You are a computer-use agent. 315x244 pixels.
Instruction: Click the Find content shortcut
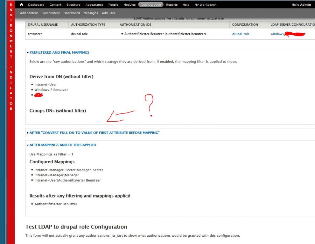click(51, 13)
